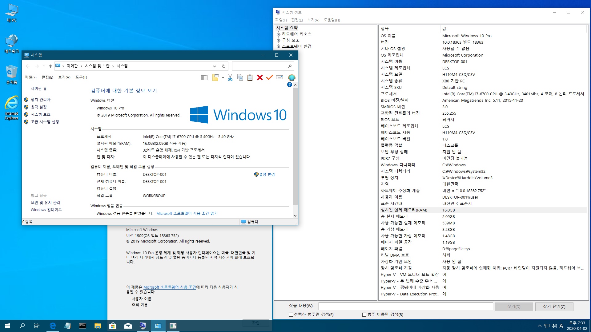The height and width of the screenshot is (332, 591).
Task: Click the Microsoft 소프트웨어 사용 조건 읽기 link
Action: click(187, 213)
